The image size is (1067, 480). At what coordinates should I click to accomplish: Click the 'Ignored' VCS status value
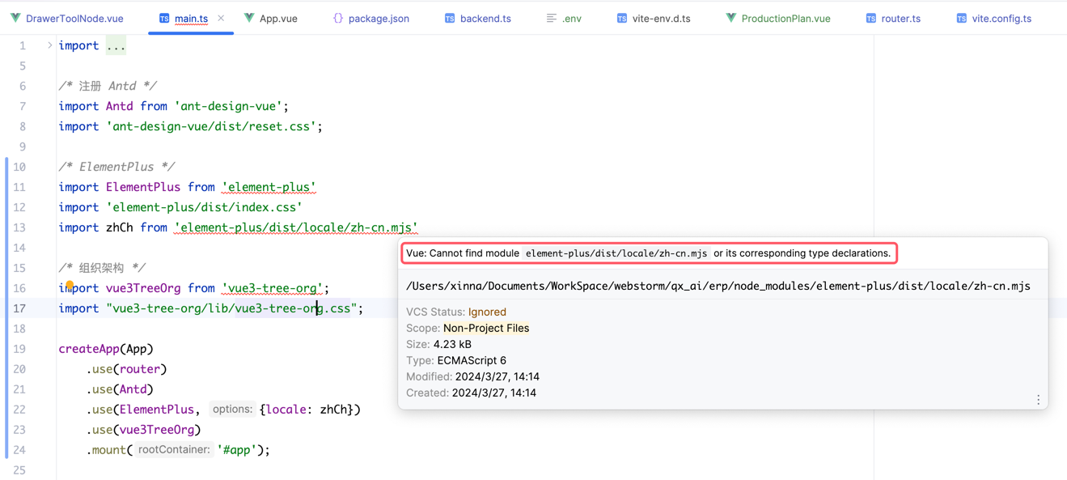(x=487, y=312)
